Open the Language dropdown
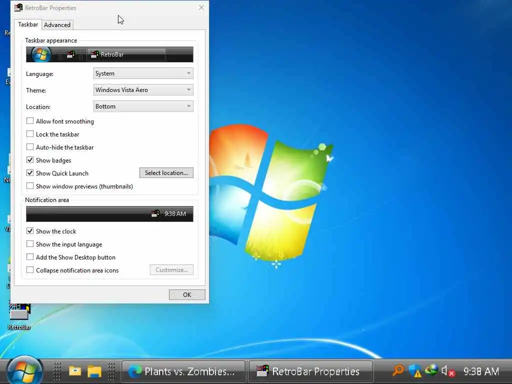 pos(143,73)
